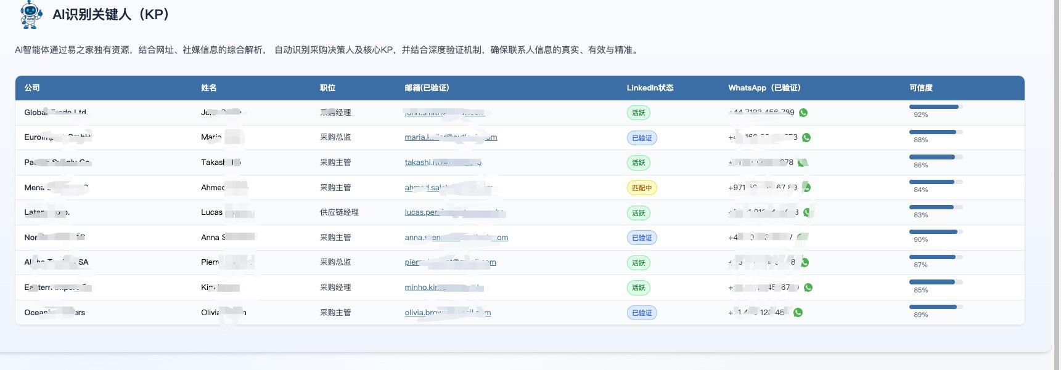Click the WhatsApp icon in Pierre's row
The width and height of the screenshot is (1061, 370).
[x=805, y=263]
